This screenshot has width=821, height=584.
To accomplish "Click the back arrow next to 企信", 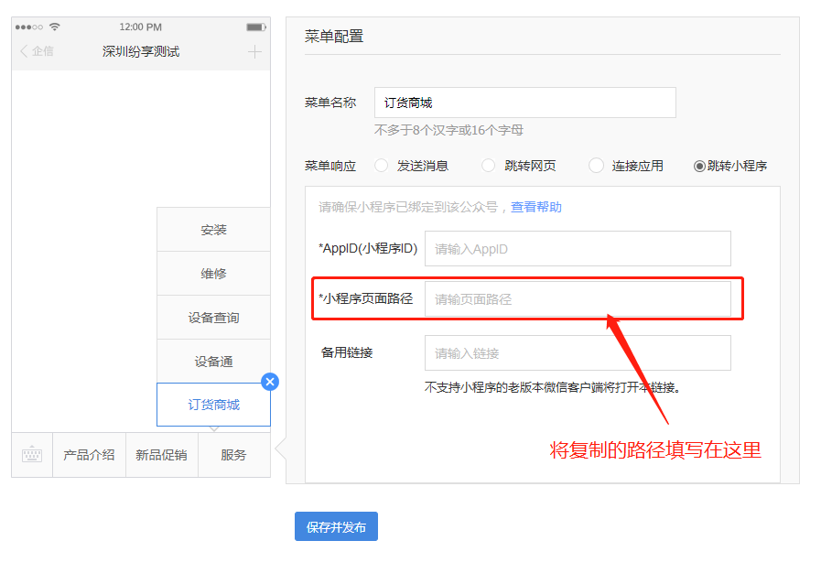I will (x=24, y=51).
